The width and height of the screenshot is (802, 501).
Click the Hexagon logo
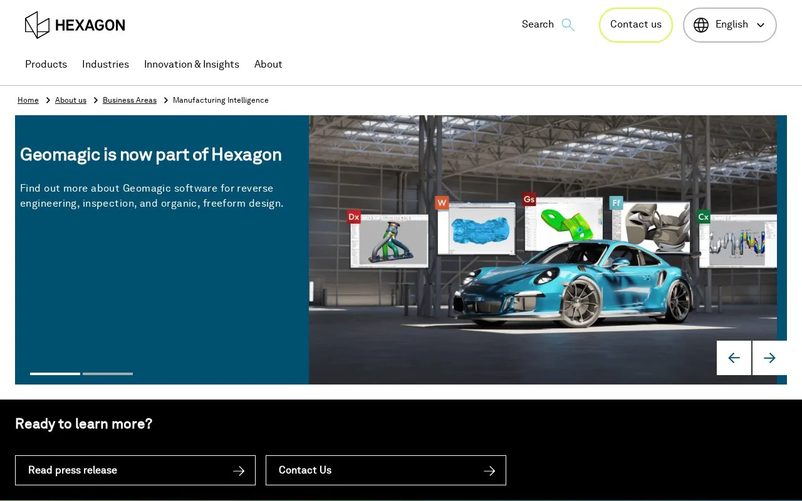[x=75, y=25]
